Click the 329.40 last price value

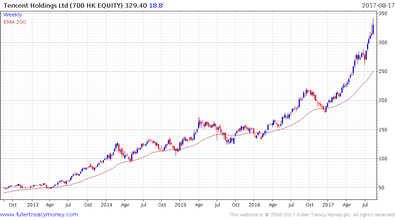point(136,5)
